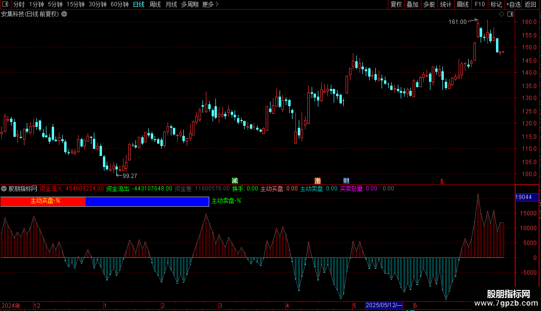Viewport: 541px width, 311px height.
Task: Select the 日线 daily period tab
Action: coord(139,4)
